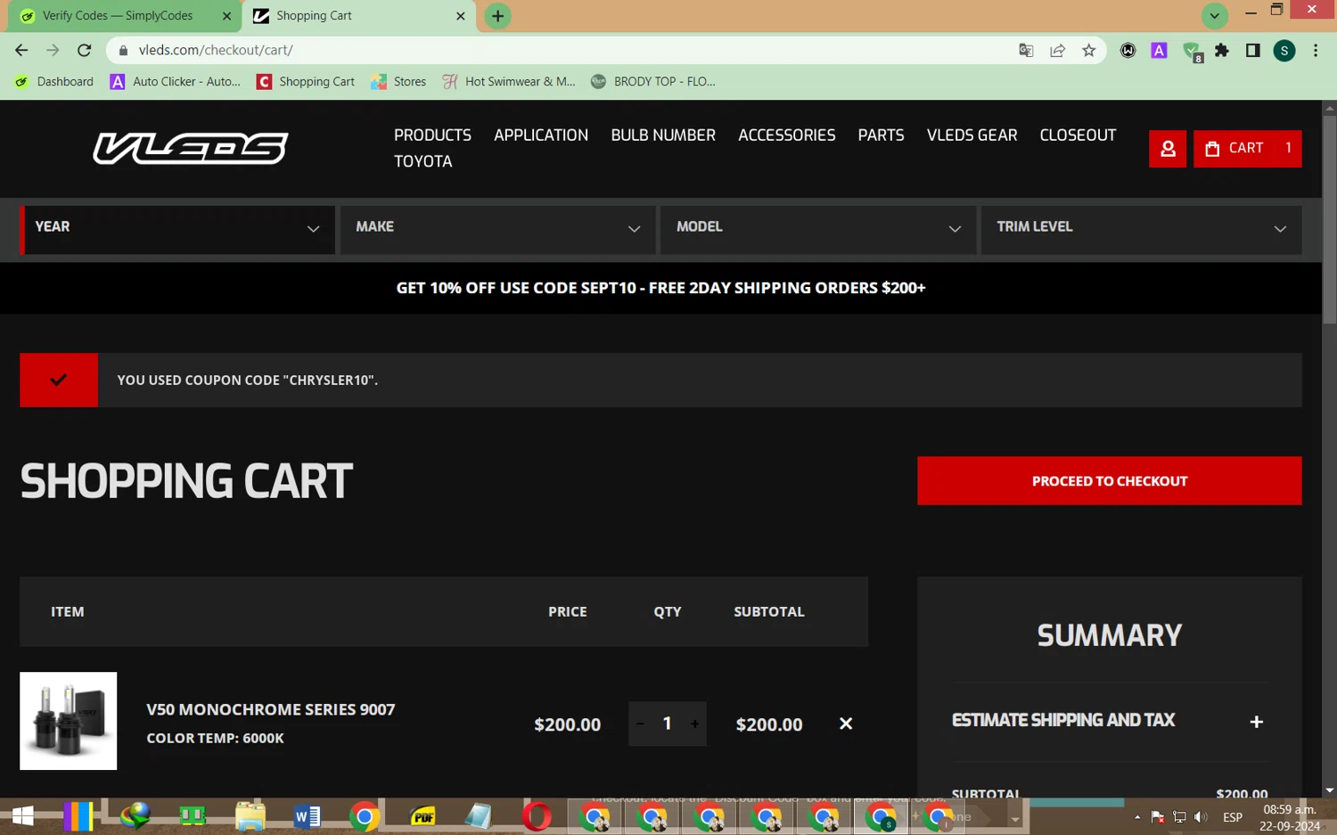
Task: Click the VLEDS logo
Action: click(x=191, y=149)
